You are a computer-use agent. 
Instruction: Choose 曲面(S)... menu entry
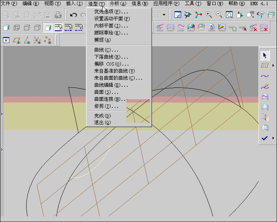coord(119,92)
